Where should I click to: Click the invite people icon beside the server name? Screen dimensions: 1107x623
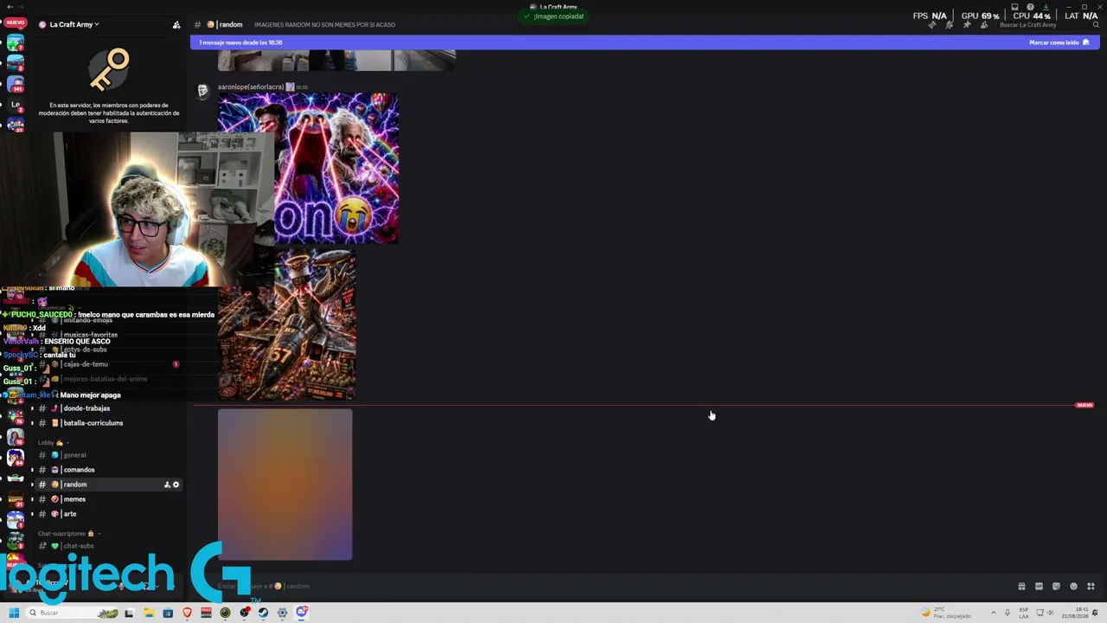click(x=176, y=24)
